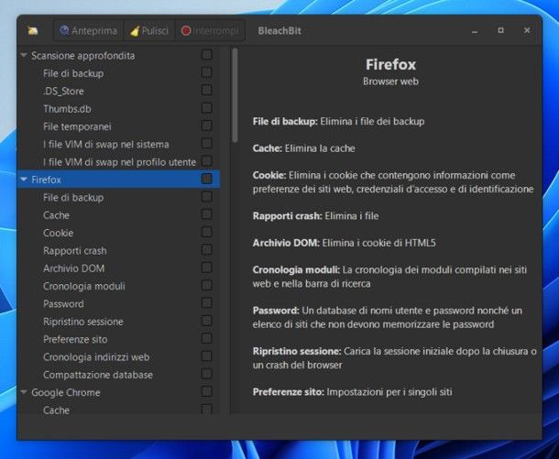Collapse the Google Chrome section
The image size is (559, 459).
point(24,393)
